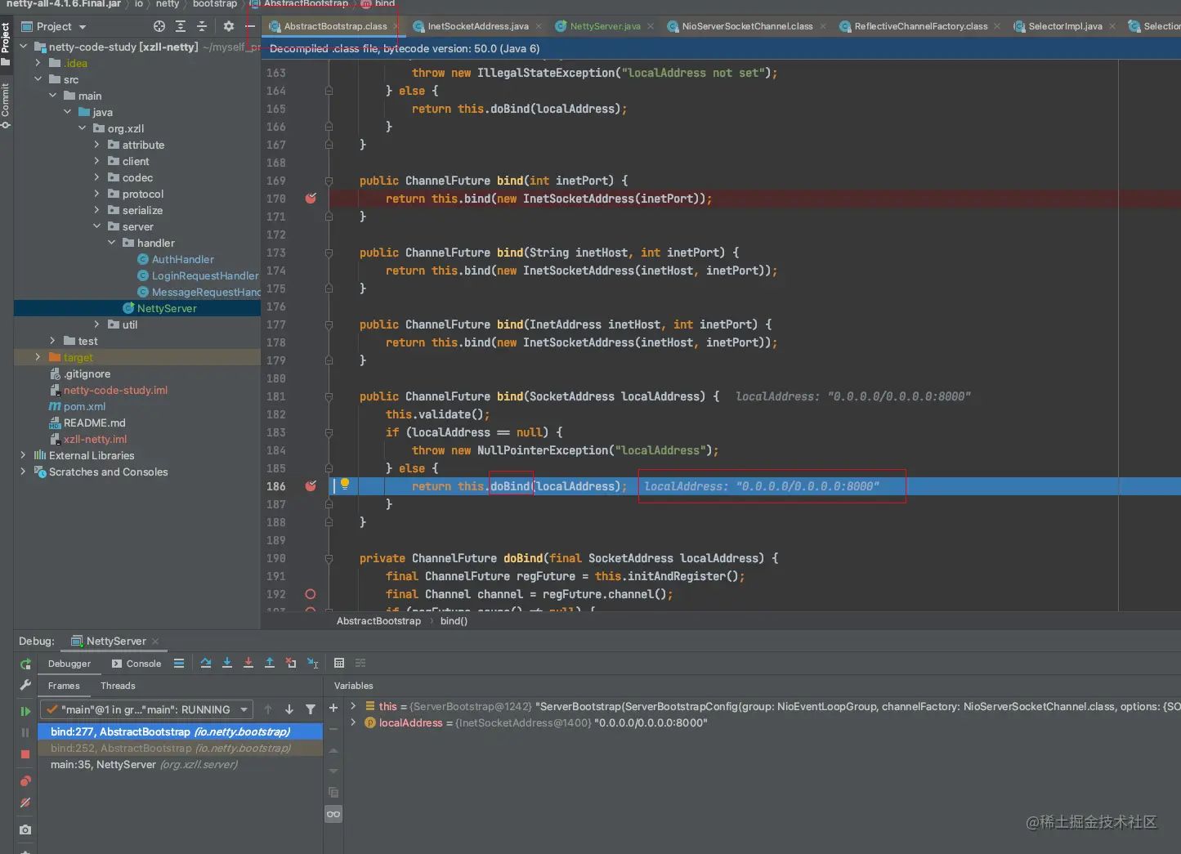Click the Step Over debugger icon
The width and height of the screenshot is (1181, 854).
tap(206, 663)
